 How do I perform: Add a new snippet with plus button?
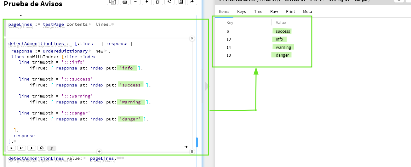[x=99, y=151]
